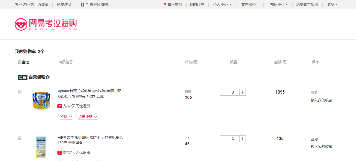Click 支持7天无忧退货 text for HiPP
Screen dimensions: 356x161
tap(76, 153)
